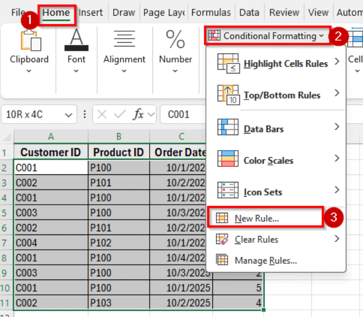Expand Highlight Cells Rules submenu arrow
This screenshot has height=317, width=363.
(x=337, y=62)
